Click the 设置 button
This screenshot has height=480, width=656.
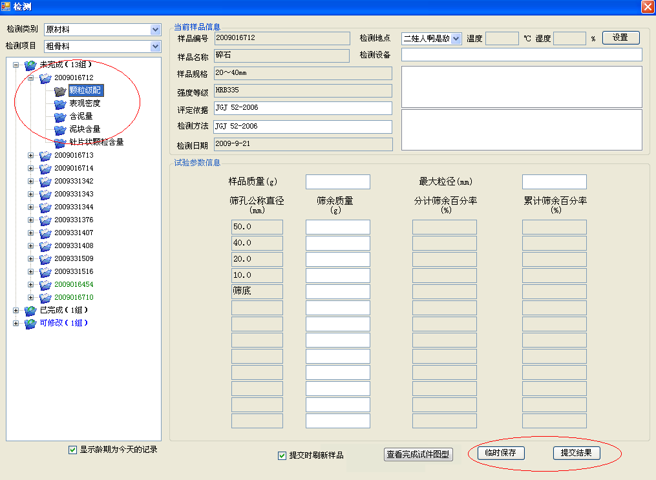pyautogui.click(x=620, y=37)
